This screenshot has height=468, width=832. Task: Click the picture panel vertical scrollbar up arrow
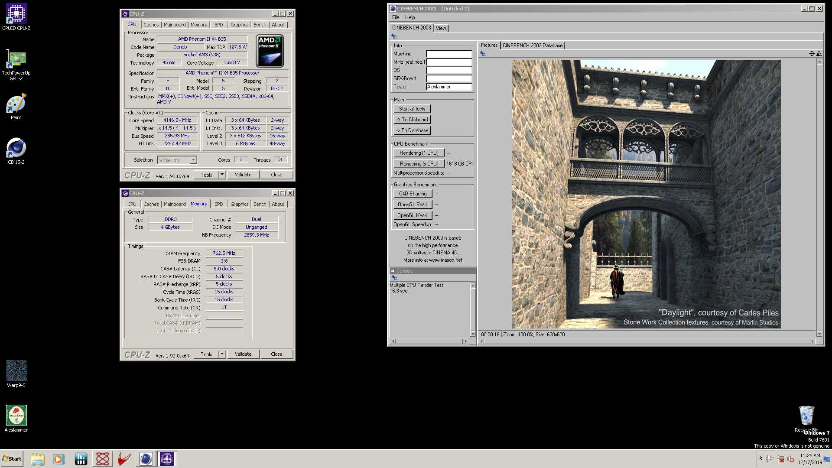point(819,62)
